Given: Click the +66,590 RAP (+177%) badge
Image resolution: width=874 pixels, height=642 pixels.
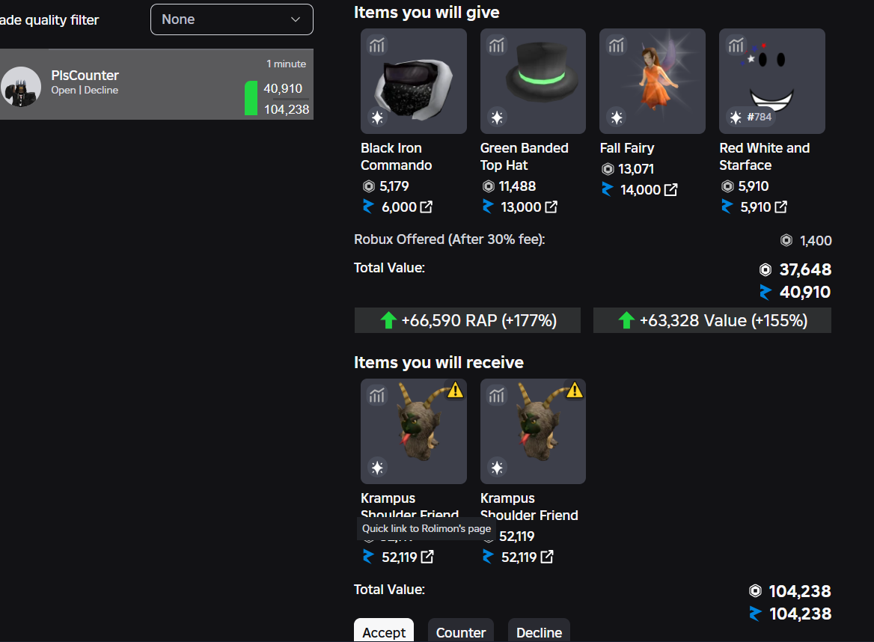Looking at the screenshot, I should pyautogui.click(x=468, y=320).
